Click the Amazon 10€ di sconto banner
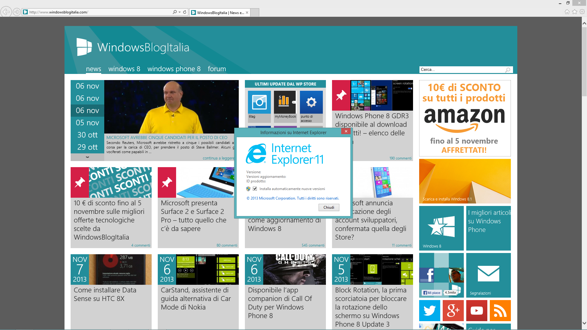This screenshot has width=587, height=330. [465, 118]
